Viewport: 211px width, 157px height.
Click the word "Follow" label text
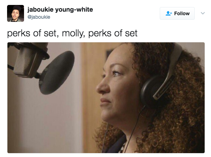point(182,13)
